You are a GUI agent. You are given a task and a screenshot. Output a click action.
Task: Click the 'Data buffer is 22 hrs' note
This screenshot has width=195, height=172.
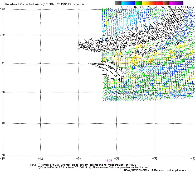click(62, 168)
